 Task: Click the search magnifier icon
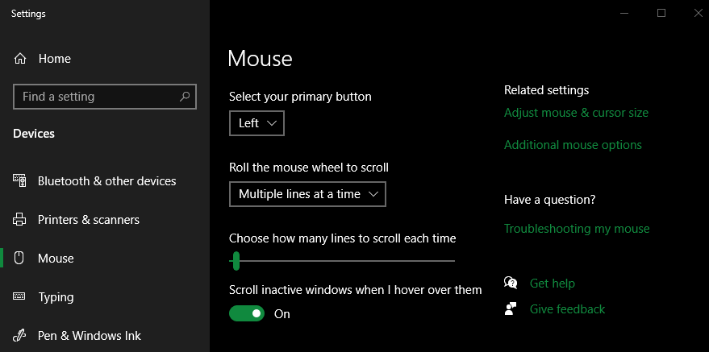tap(185, 96)
